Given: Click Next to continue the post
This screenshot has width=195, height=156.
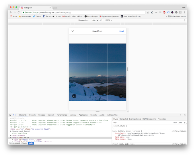Looking at the screenshot, I should click(121, 31).
